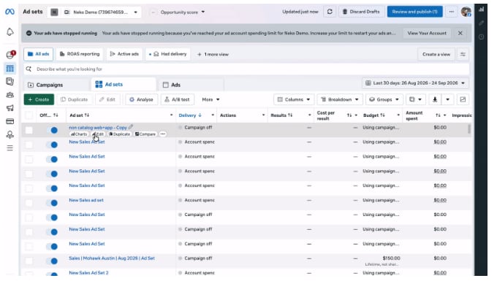
Task: Open the all tools hamburger menu
Action: [x=10, y=148]
